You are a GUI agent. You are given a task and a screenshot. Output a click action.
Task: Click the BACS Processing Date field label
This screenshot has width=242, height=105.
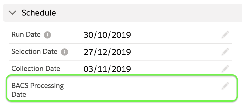coord(38,90)
